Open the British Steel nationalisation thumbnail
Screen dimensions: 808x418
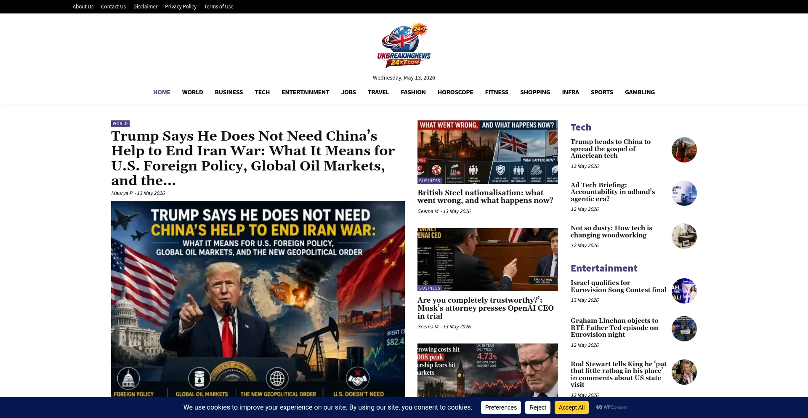click(x=488, y=152)
